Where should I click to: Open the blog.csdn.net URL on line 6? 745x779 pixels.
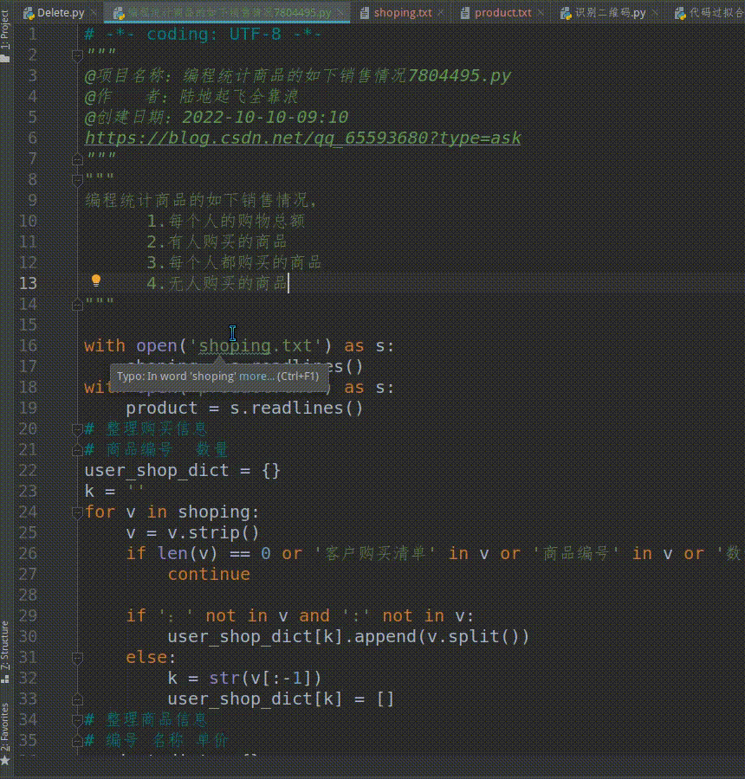303,138
